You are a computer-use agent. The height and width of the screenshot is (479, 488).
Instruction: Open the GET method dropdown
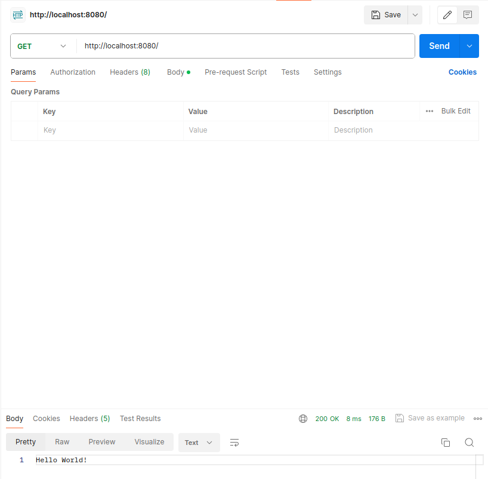click(42, 46)
